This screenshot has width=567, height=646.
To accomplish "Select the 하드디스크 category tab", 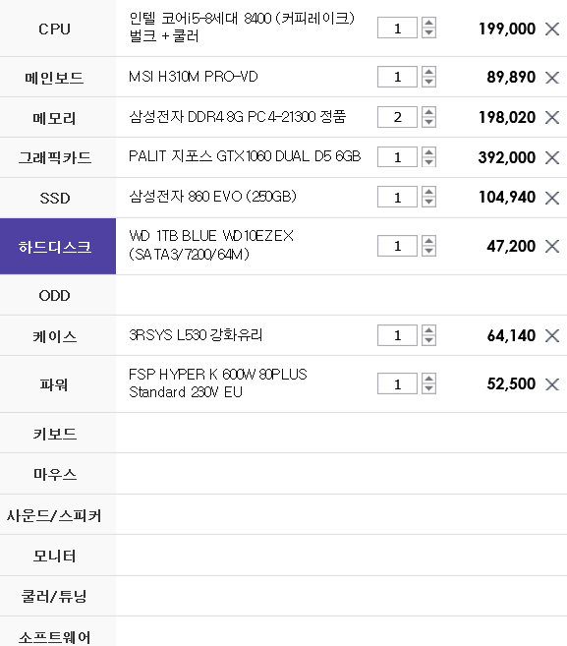I will click(58, 247).
